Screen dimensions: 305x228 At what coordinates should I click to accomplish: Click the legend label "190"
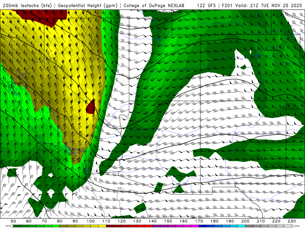[230, 221]
